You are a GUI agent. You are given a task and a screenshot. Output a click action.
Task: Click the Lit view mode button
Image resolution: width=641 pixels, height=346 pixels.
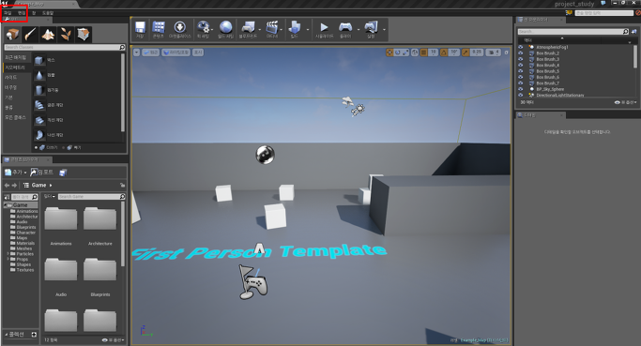176,53
